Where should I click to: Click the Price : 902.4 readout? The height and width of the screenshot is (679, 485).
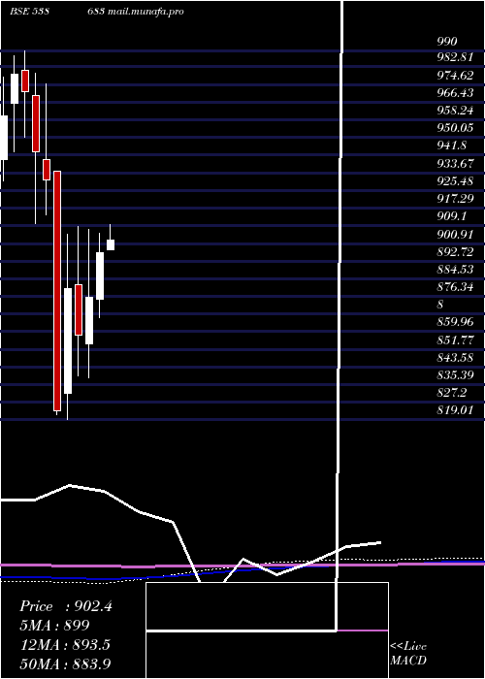tap(66, 606)
